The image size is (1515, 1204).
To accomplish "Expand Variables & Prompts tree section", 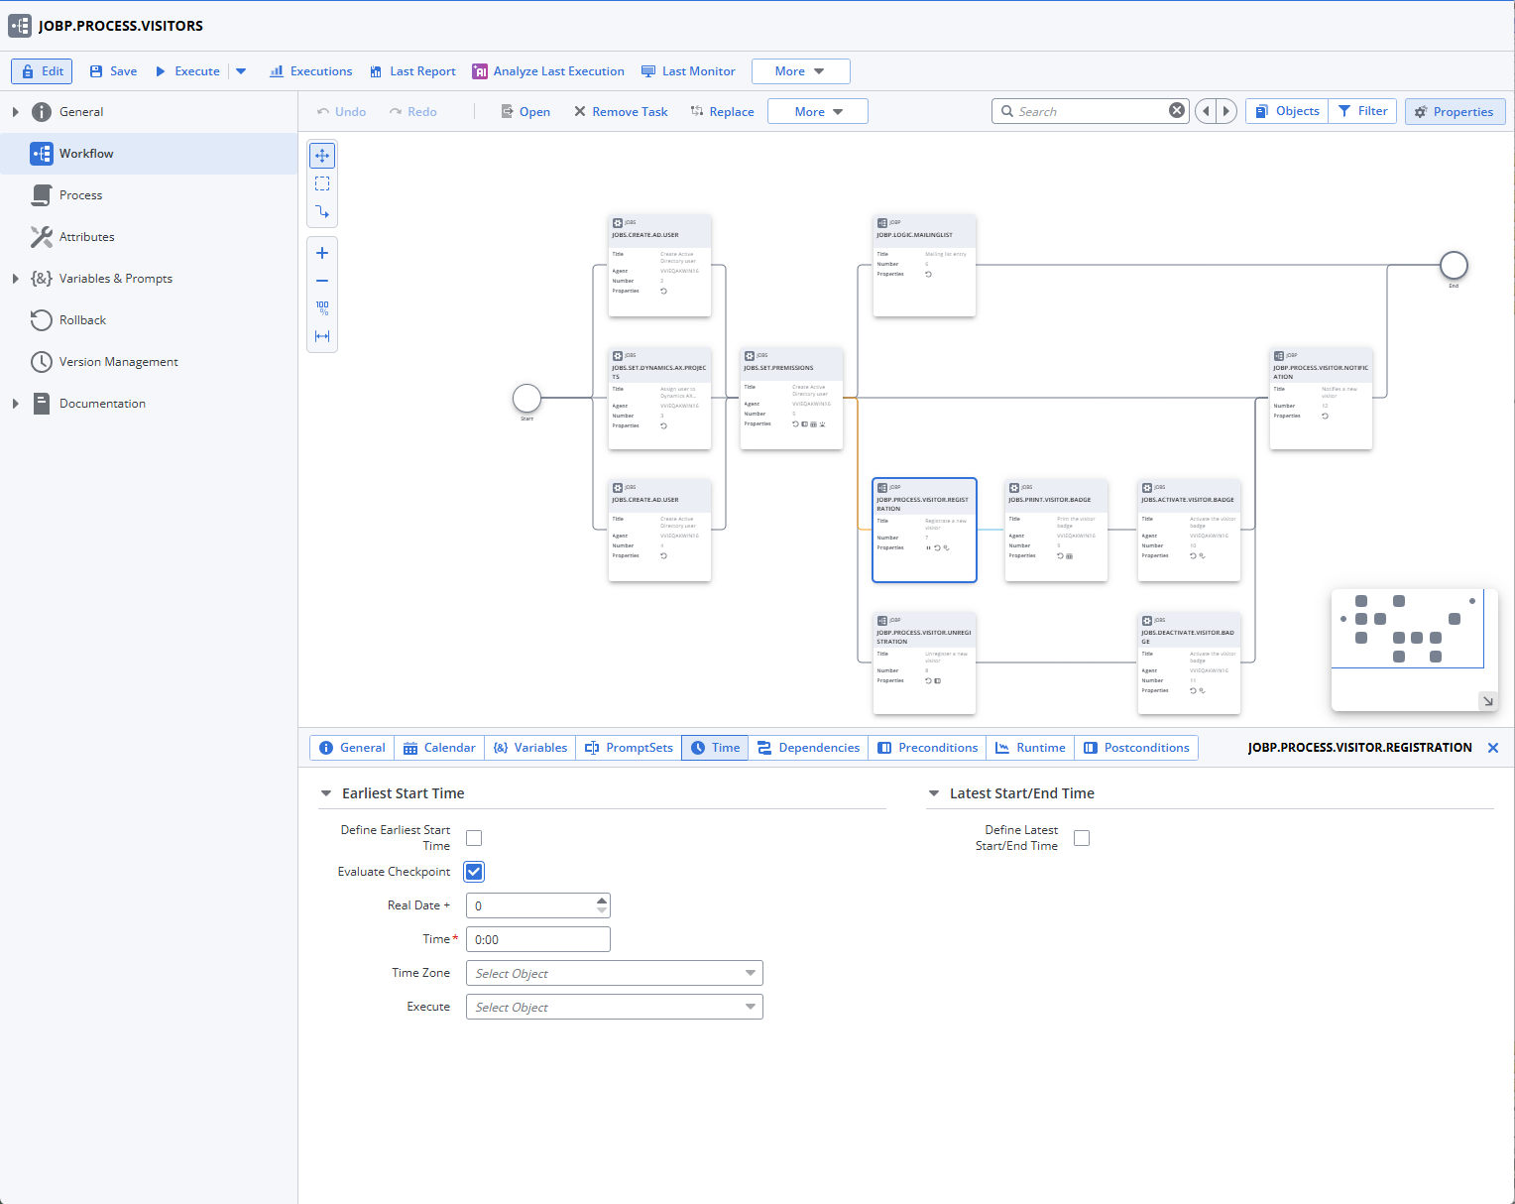I will [15, 279].
